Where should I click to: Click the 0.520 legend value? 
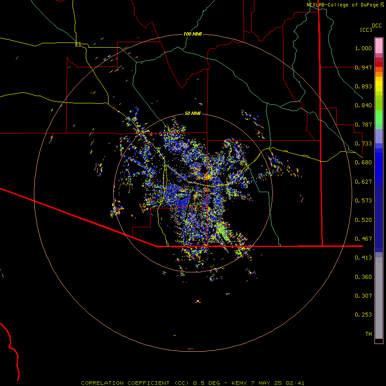tap(363, 220)
